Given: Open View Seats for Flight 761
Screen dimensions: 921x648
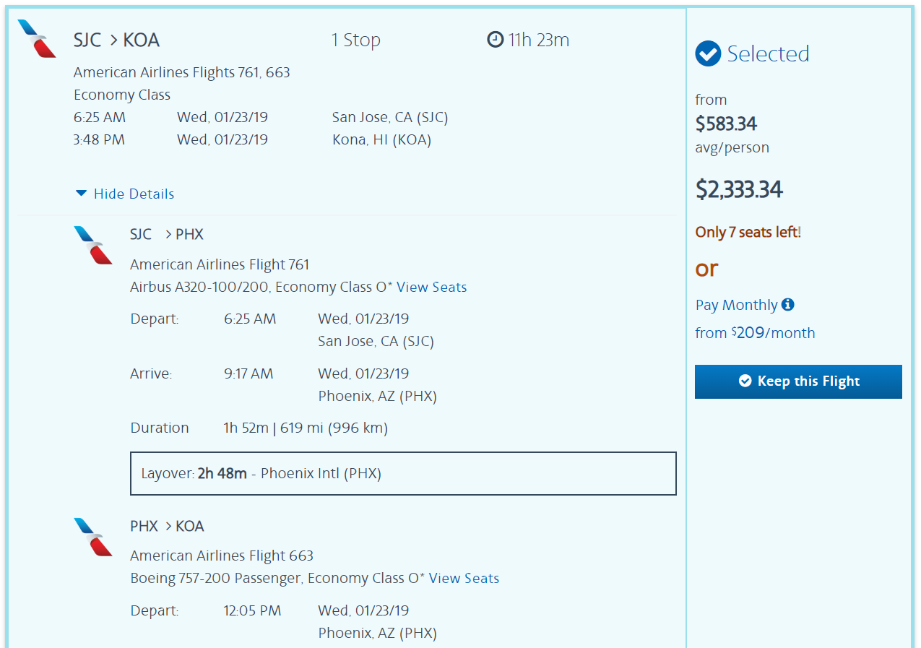Looking at the screenshot, I should click(431, 287).
